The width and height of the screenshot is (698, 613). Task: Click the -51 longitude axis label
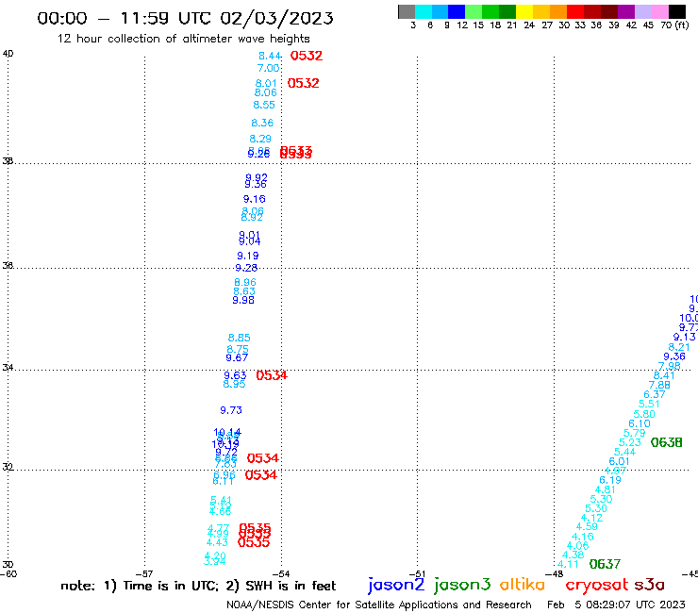pos(417,573)
